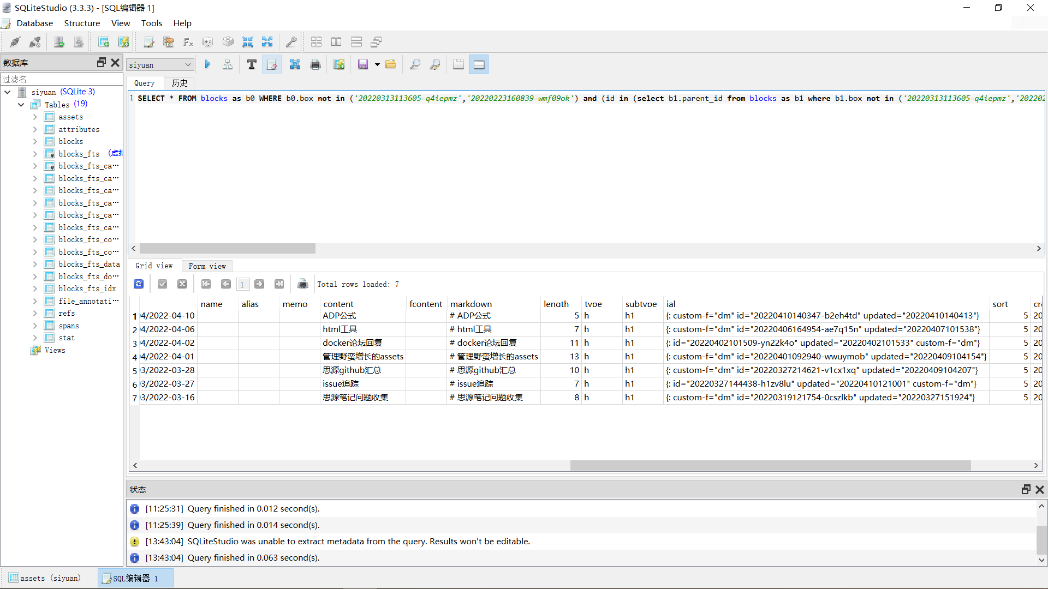This screenshot has width=1048, height=589.
Task: Expand the spans table node
Action: [x=35, y=326]
